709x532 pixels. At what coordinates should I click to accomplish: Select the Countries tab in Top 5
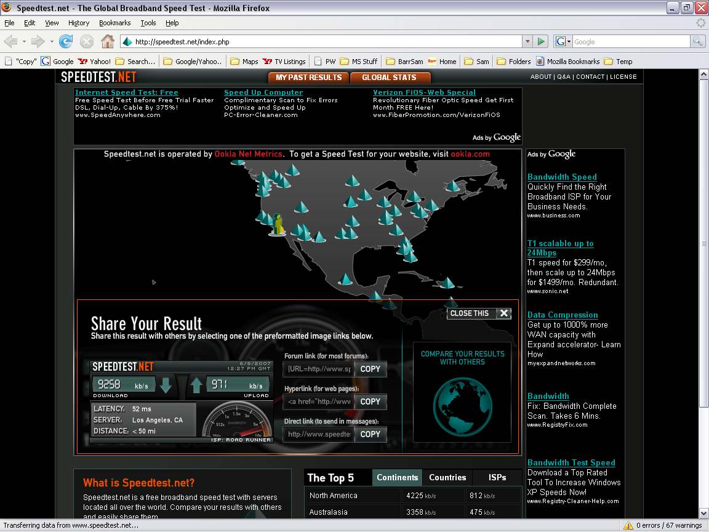[x=447, y=477]
